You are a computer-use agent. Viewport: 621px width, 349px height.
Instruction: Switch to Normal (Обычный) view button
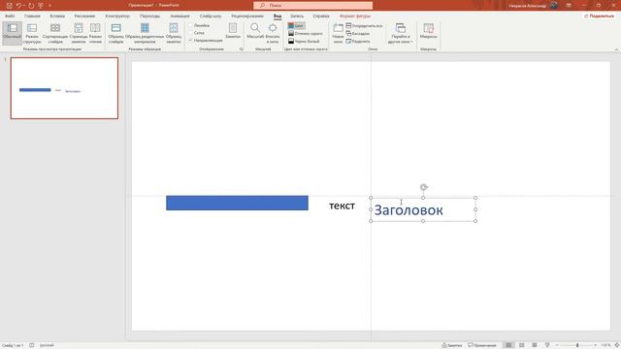(12, 33)
